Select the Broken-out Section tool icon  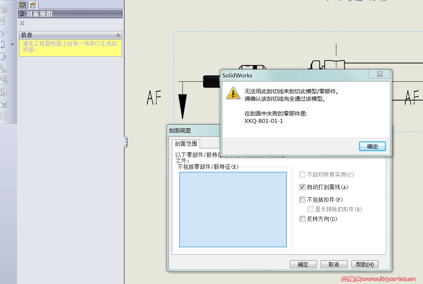pos(3,80)
